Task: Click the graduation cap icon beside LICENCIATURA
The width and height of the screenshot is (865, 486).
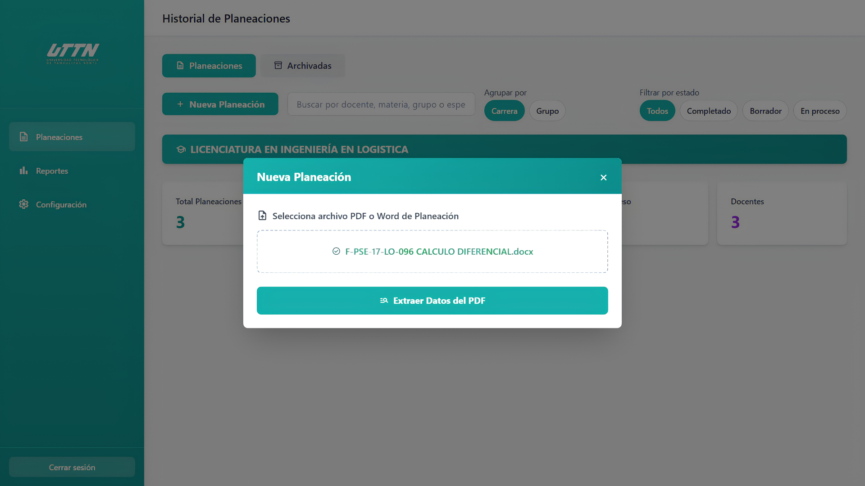Action: click(x=181, y=149)
